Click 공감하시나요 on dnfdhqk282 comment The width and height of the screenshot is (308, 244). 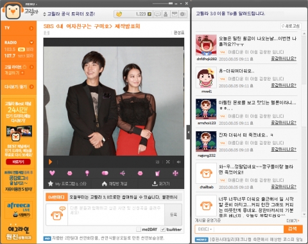[x=284, y=58]
